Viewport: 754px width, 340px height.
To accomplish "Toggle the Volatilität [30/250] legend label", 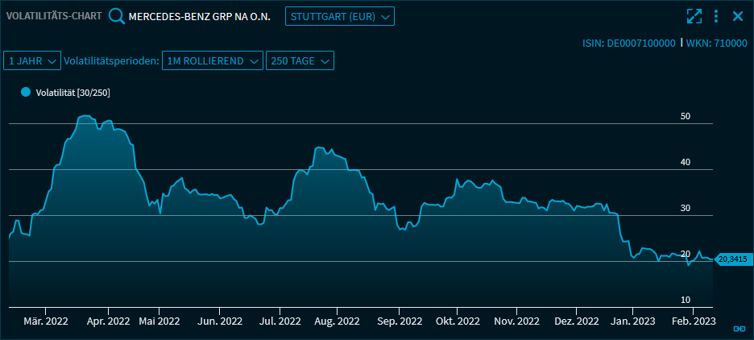I will (72, 93).
